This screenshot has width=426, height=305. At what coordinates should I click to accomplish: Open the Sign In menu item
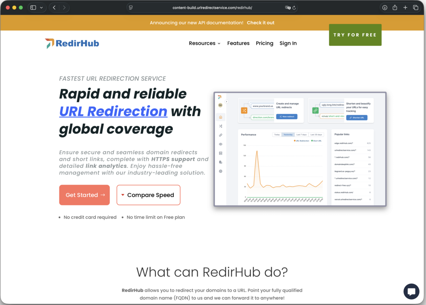(x=288, y=43)
